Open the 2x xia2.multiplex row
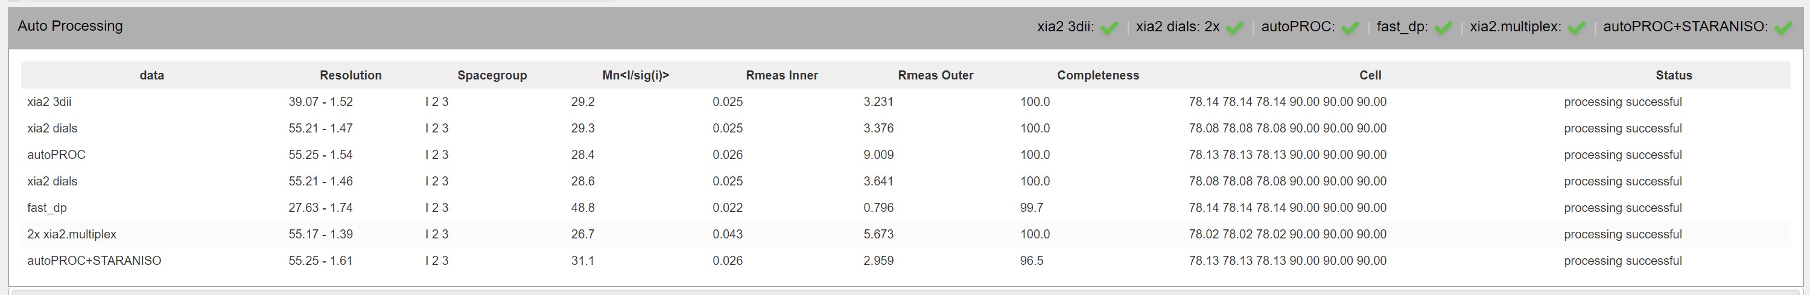1810x295 pixels. coord(905,234)
